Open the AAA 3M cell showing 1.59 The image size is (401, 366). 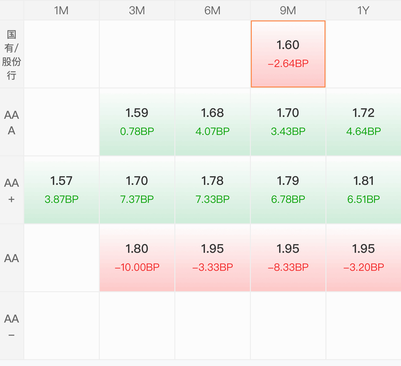[x=137, y=122]
